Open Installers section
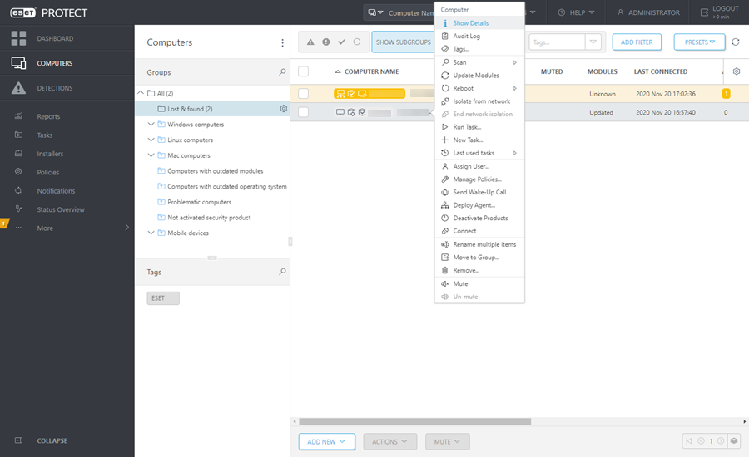Viewport: 749px width, 457px height. 50,154
